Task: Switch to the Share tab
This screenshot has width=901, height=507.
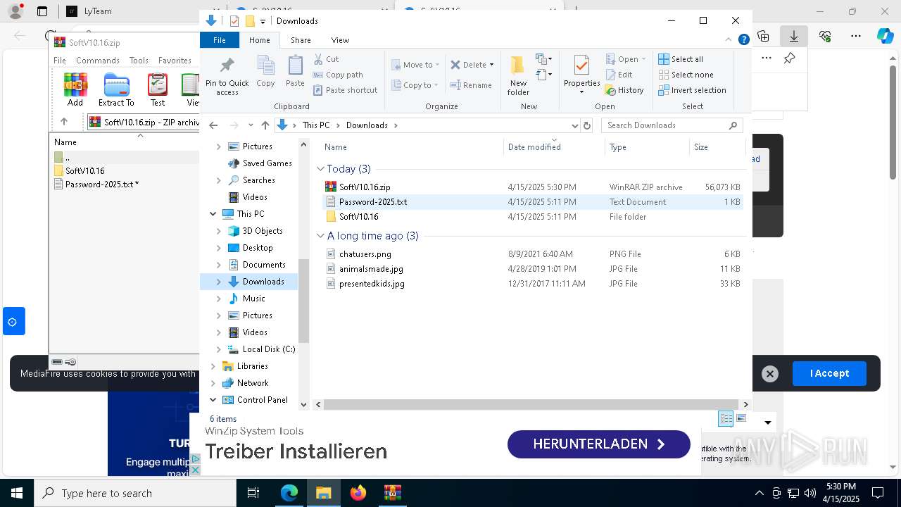Action: tap(301, 40)
